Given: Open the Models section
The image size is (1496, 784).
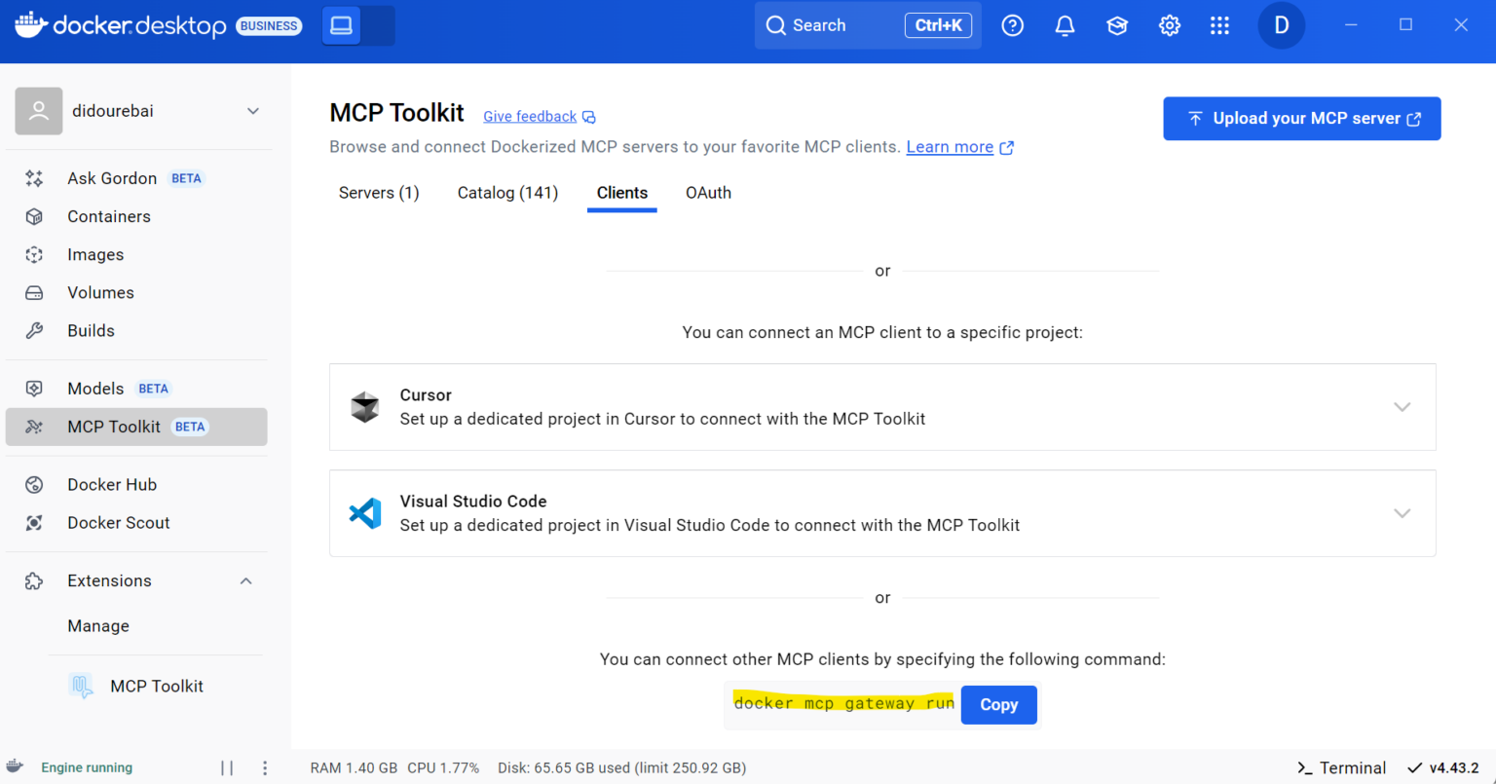Looking at the screenshot, I should pyautogui.click(x=95, y=388).
